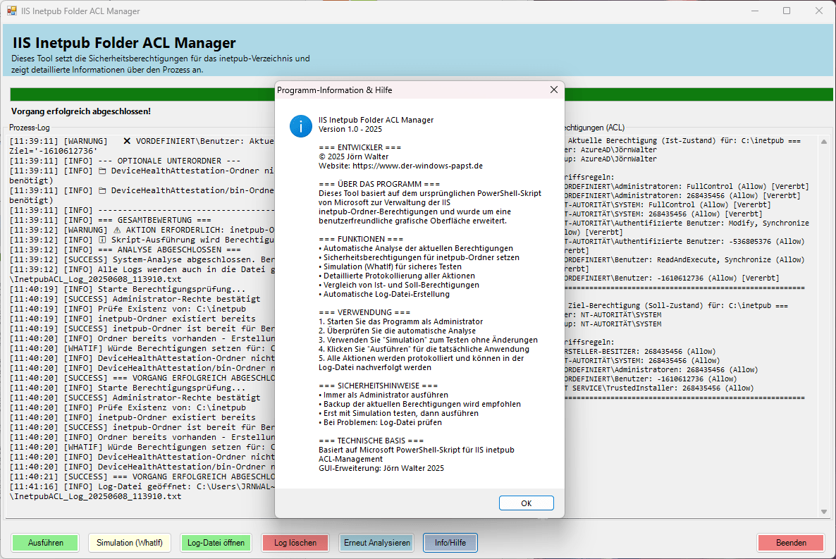Click the blue info icon in the dialog

[301, 126]
